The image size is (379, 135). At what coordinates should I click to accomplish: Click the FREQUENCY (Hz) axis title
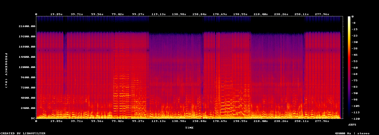6,71
